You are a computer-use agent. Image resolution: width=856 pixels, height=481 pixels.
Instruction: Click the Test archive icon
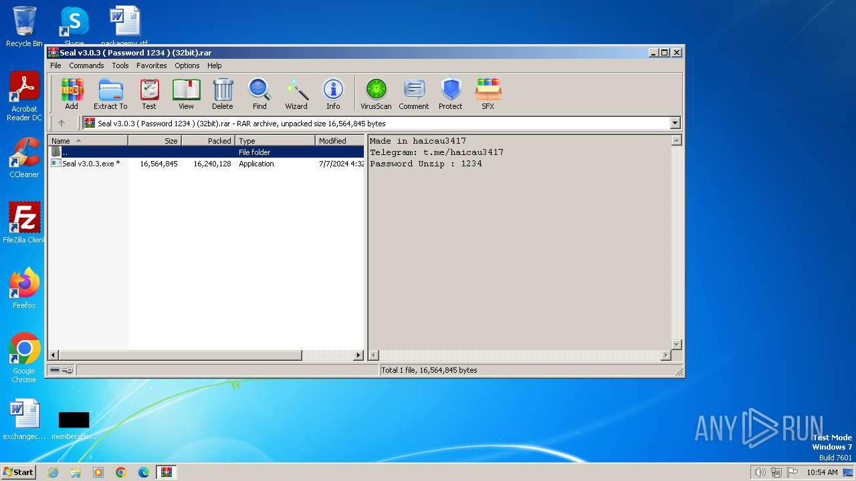coord(149,94)
